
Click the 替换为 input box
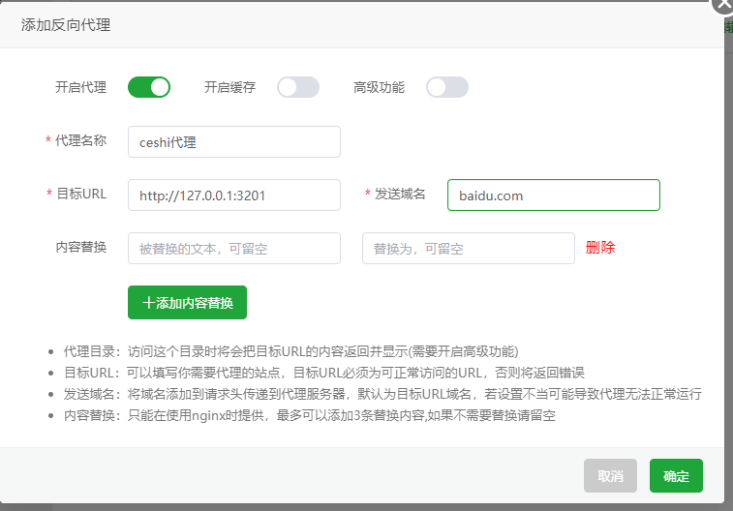469,249
